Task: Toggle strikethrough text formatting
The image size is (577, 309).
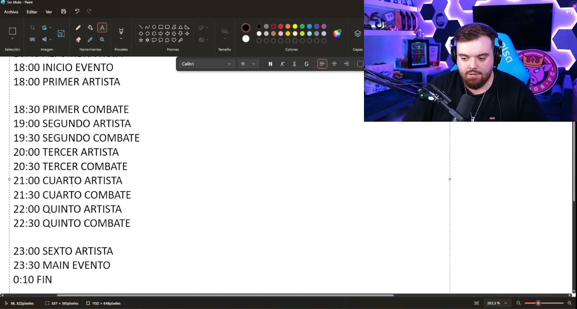Action: click(x=307, y=64)
